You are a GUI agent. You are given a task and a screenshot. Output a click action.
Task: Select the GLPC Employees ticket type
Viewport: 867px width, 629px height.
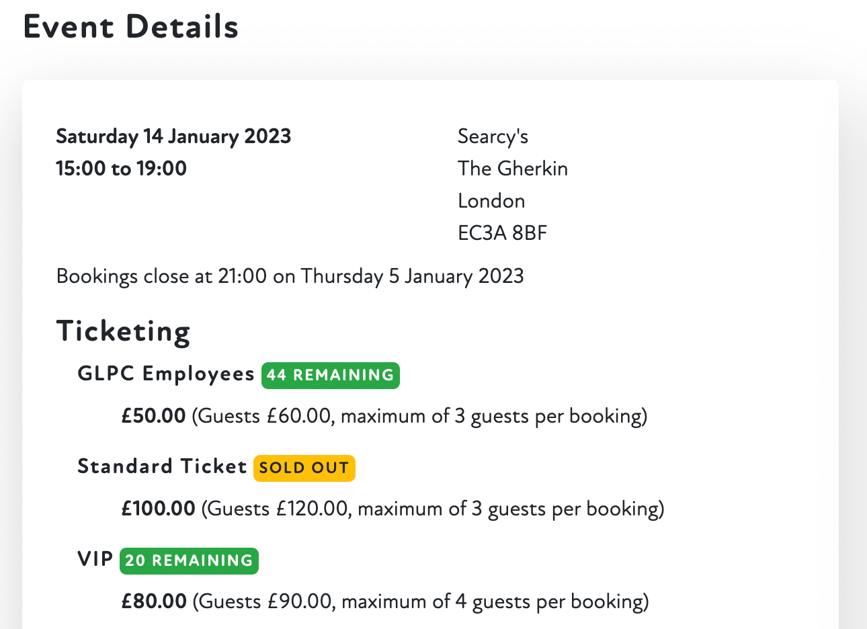tap(166, 374)
